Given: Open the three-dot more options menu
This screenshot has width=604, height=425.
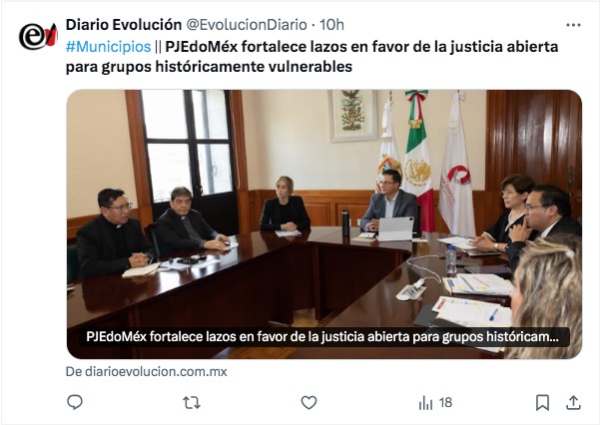Looking at the screenshot, I should pos(573,25).
